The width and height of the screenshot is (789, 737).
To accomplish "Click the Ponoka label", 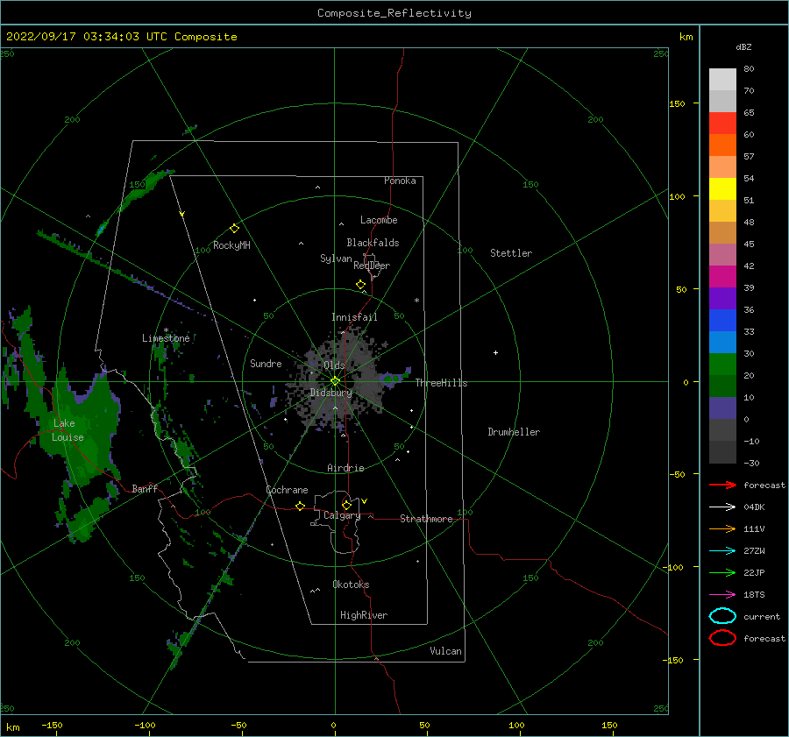I will pos(400,181).
